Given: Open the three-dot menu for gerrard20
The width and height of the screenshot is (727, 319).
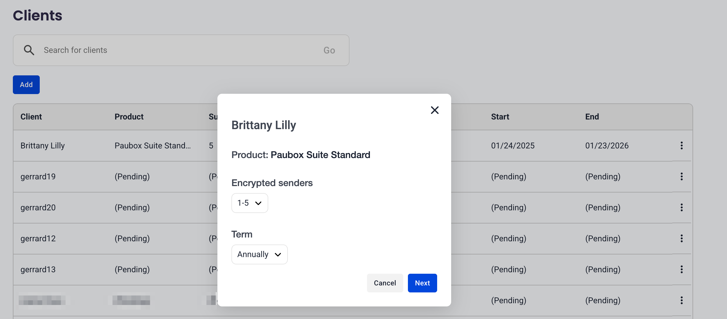Looking at the screenshot, I should pyautogui.click(x=681, y=207).
